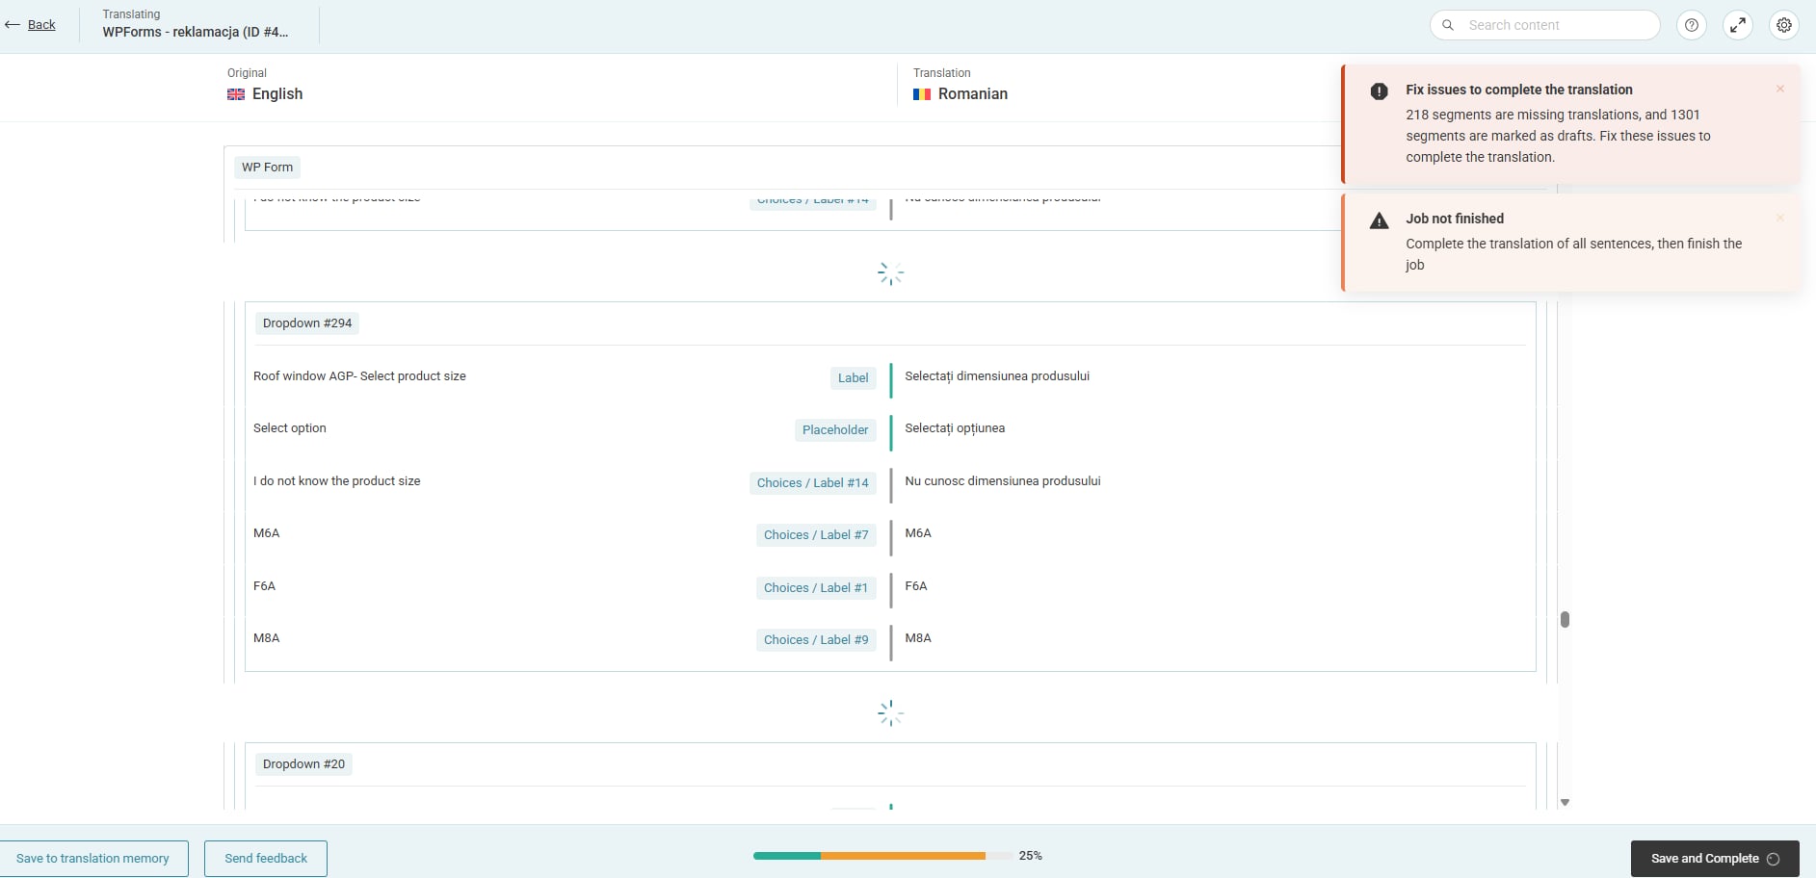Screen dimensions: 1816x878
Task: Type in the Search content field
Action: click(x=1556, y=25)
